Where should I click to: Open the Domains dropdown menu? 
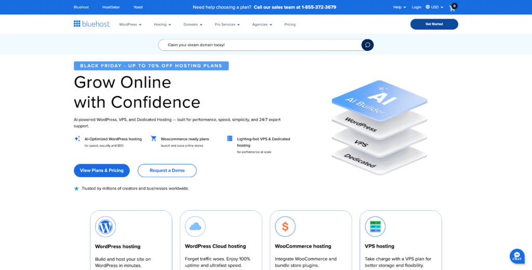[193, 24]
